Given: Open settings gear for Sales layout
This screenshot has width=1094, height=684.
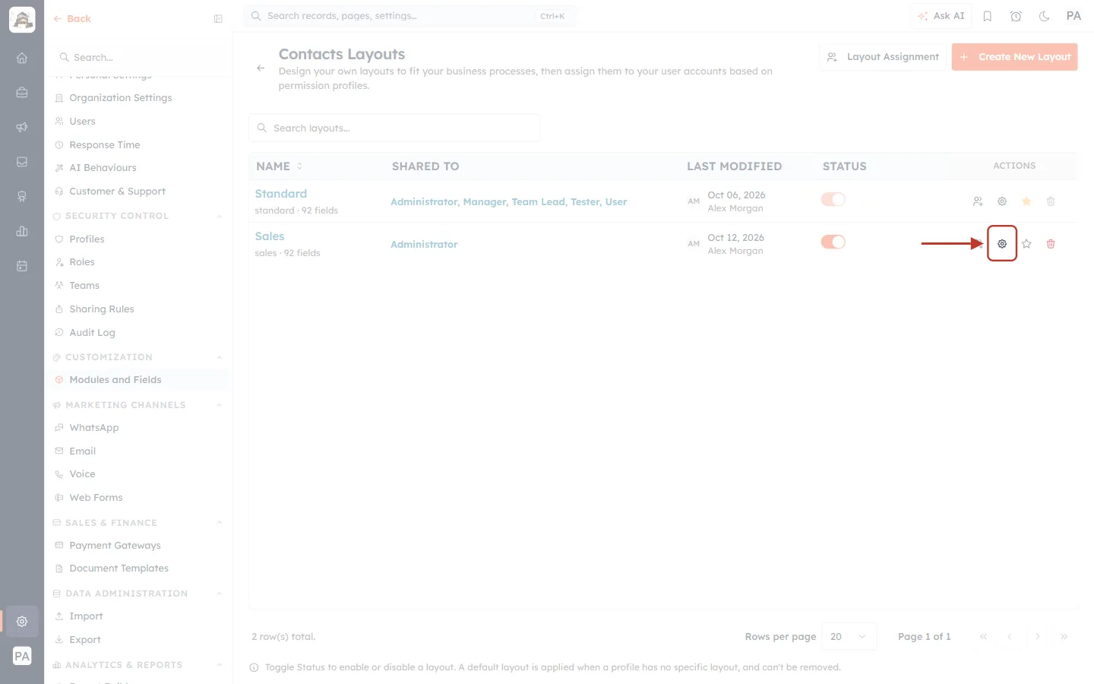Looking at the screenshot, I should [1002, 244].
